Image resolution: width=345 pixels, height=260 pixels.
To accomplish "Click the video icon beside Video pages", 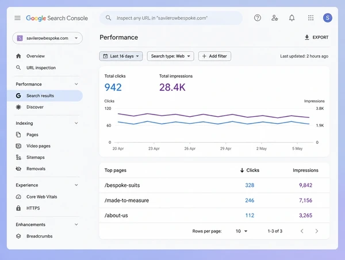I will pyautogui.click(x=18, y=146).
